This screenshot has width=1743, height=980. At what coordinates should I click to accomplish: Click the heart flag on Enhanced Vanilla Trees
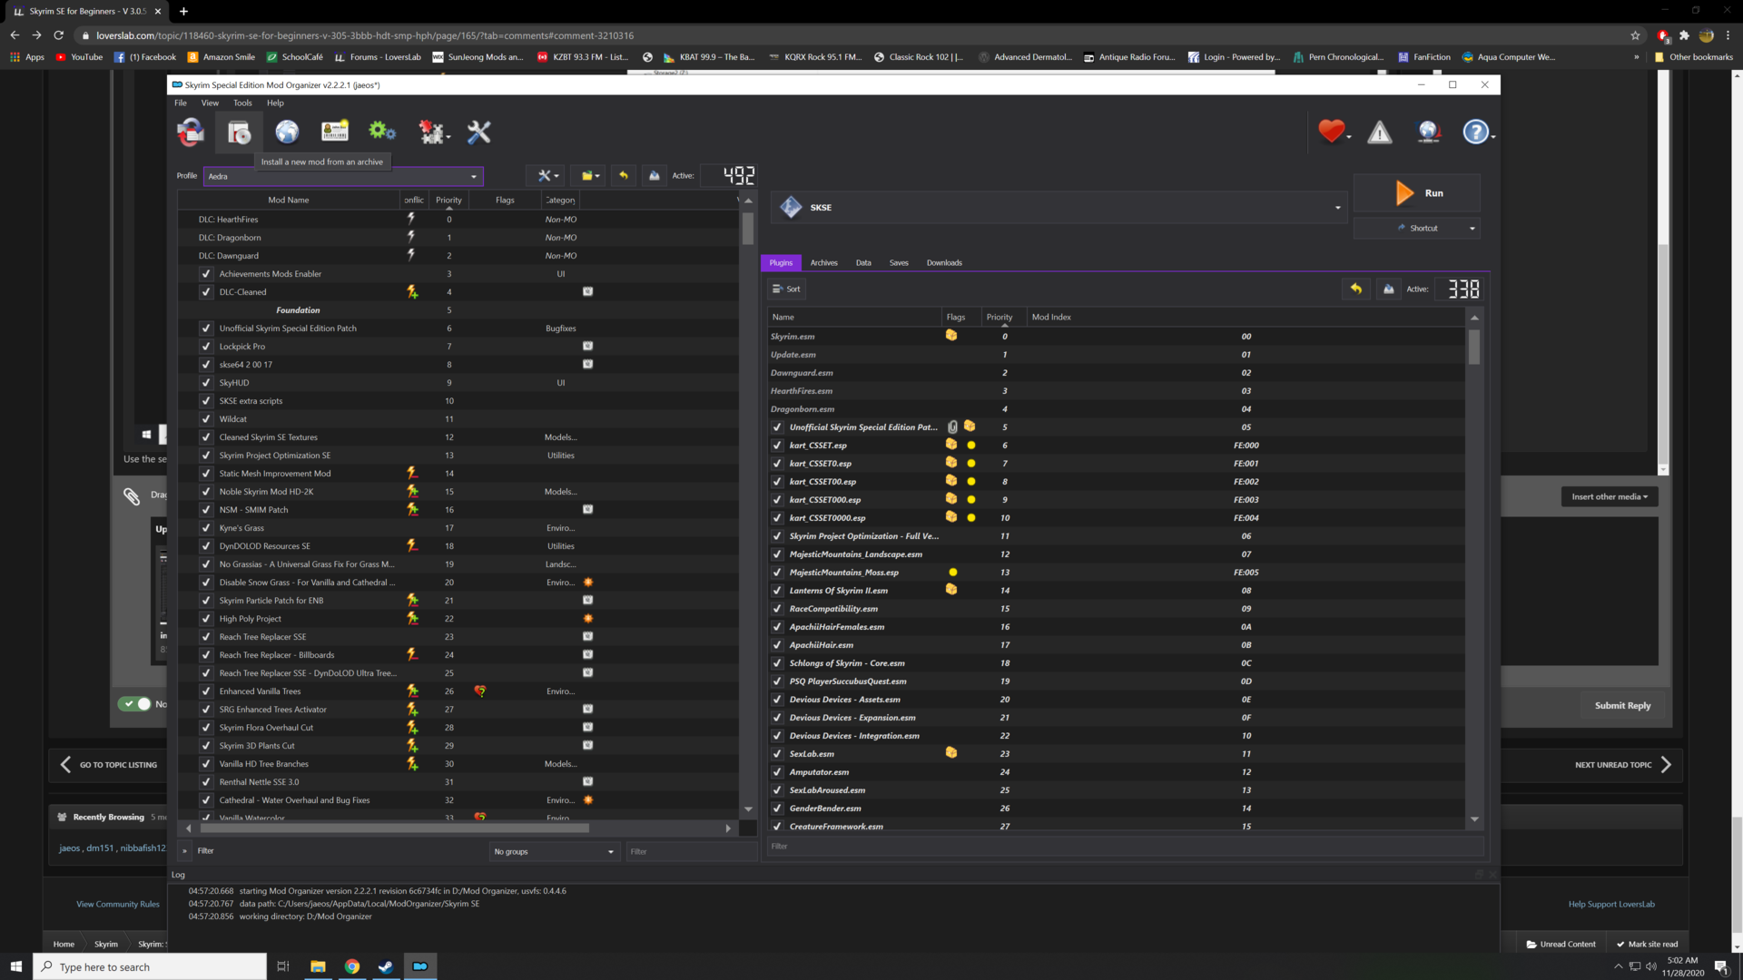[480, 691]
